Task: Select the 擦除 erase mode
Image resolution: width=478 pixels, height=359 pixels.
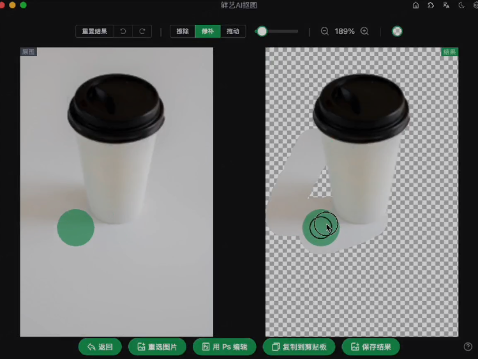Action: point(183,31)
